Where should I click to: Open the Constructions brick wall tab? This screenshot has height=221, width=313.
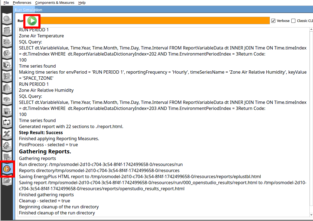tap(7, 42)
